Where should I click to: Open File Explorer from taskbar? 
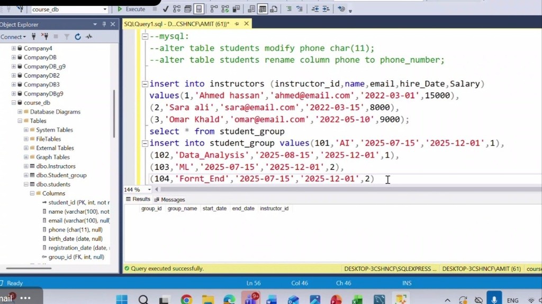point(207,299)
